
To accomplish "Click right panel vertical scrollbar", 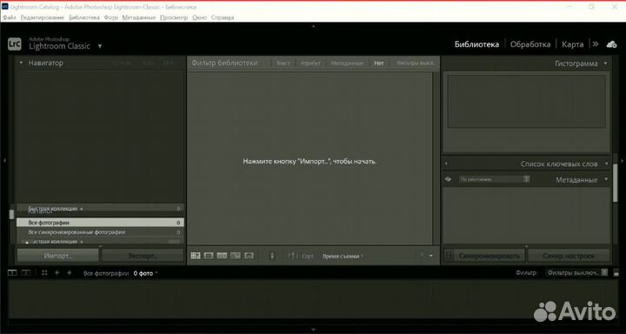I will 616,182.
